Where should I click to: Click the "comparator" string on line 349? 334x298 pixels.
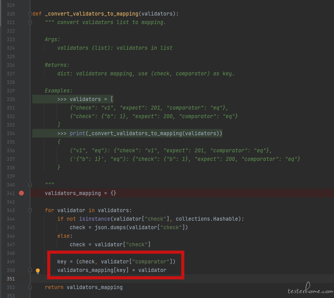(151, 262)
